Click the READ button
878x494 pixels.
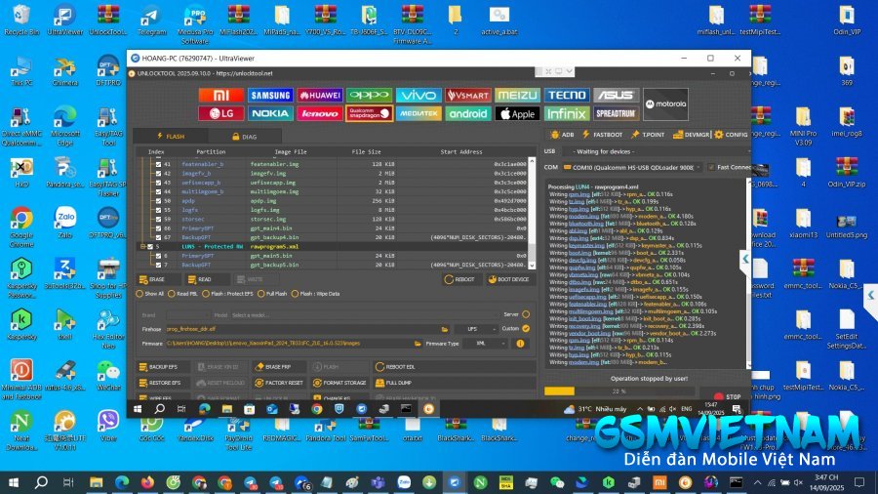[x=207, y=279]
